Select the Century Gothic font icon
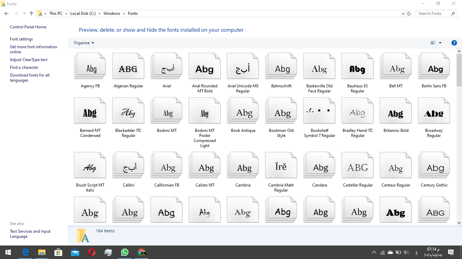Viewport: 462px width, 259px height. coord(434,166)
